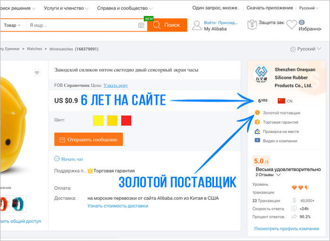This screenshot has width=330, height=241.
Task: Click the Проверка на месте icon
Action: click(257, 131)
